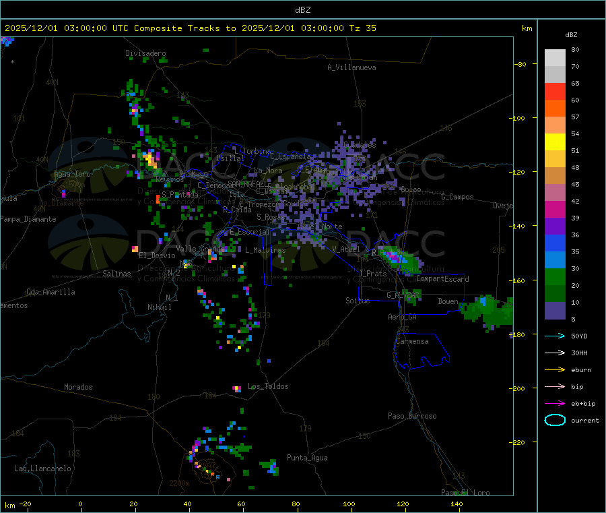Image resolution: width=606 pixels, height=513 pixels.
Task: Click the dBZ title at top
Action: tap(302, 10)
